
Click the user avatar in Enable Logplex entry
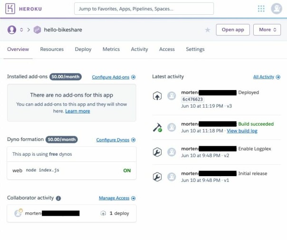(x=172, y=152)
